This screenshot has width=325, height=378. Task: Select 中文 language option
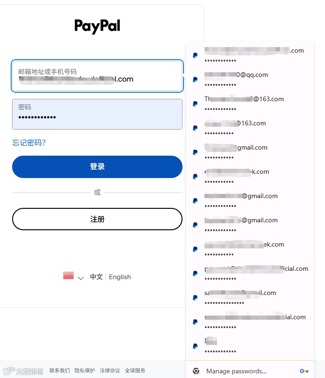96,277
